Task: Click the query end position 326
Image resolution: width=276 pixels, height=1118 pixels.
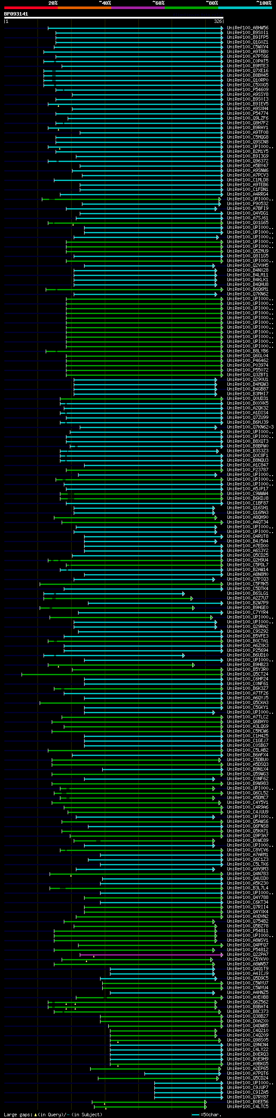Action: click(x=217, y=21)
